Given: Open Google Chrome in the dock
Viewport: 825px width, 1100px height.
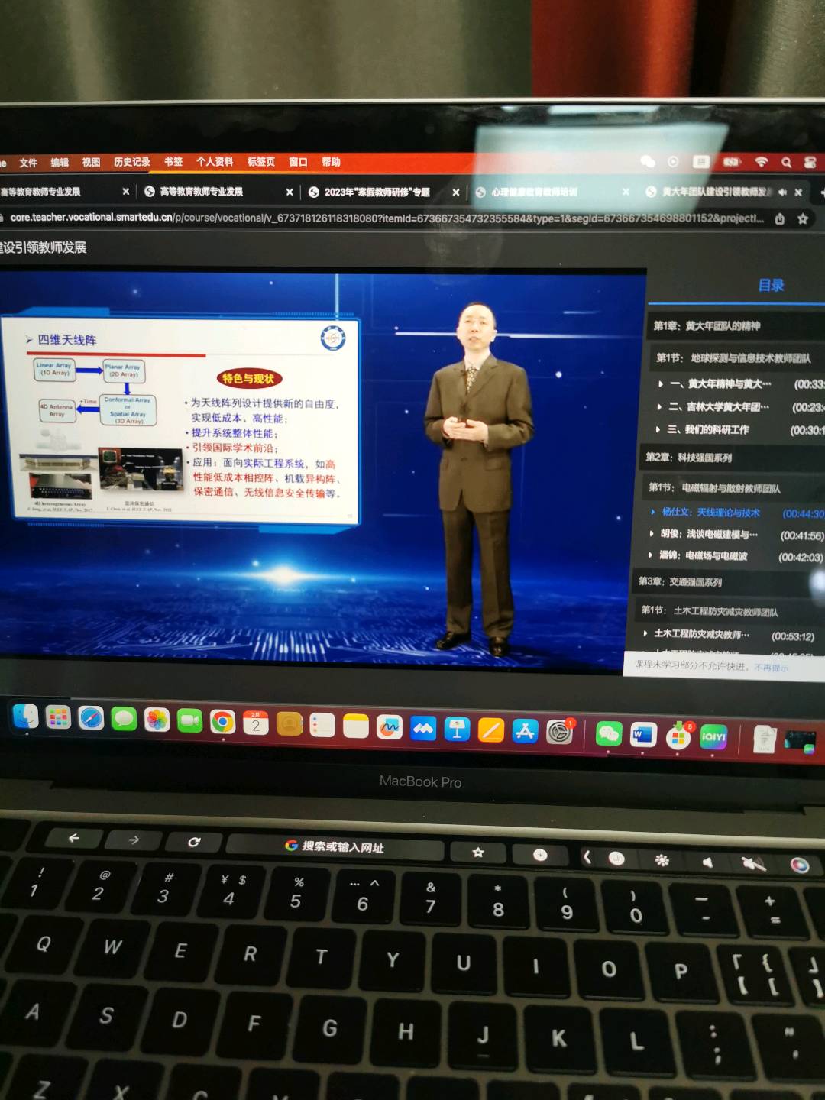Looking at the screenshot, I should pos(222,722).
